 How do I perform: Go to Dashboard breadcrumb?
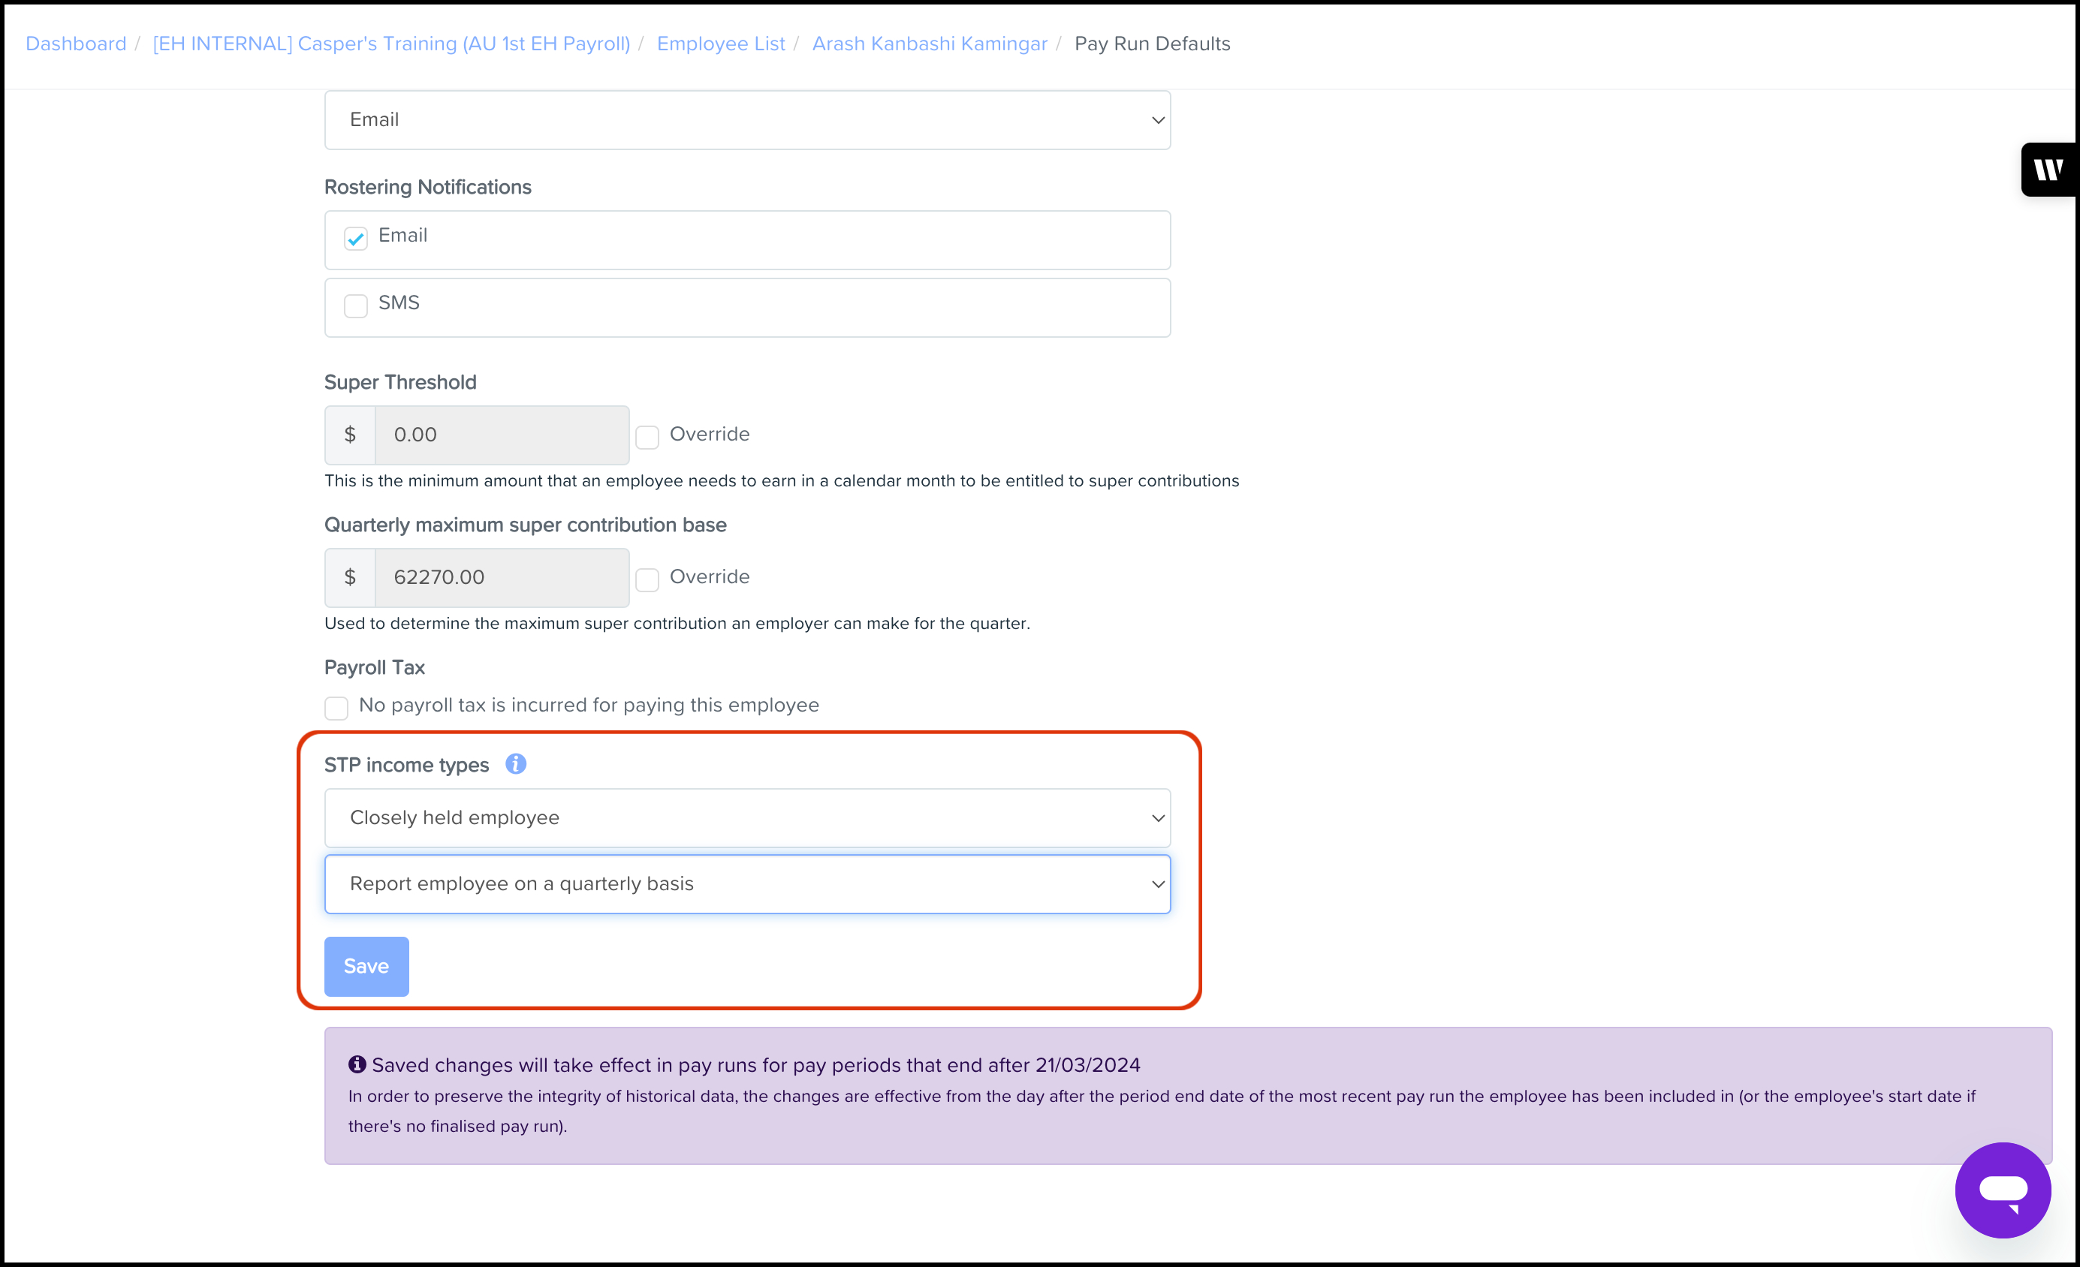[76, 44]
